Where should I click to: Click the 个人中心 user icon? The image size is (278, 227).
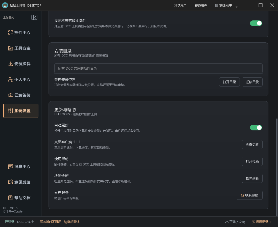coord(10,79)
